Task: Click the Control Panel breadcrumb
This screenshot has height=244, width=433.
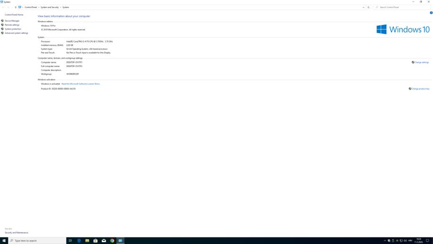Action: click(31, 7)
